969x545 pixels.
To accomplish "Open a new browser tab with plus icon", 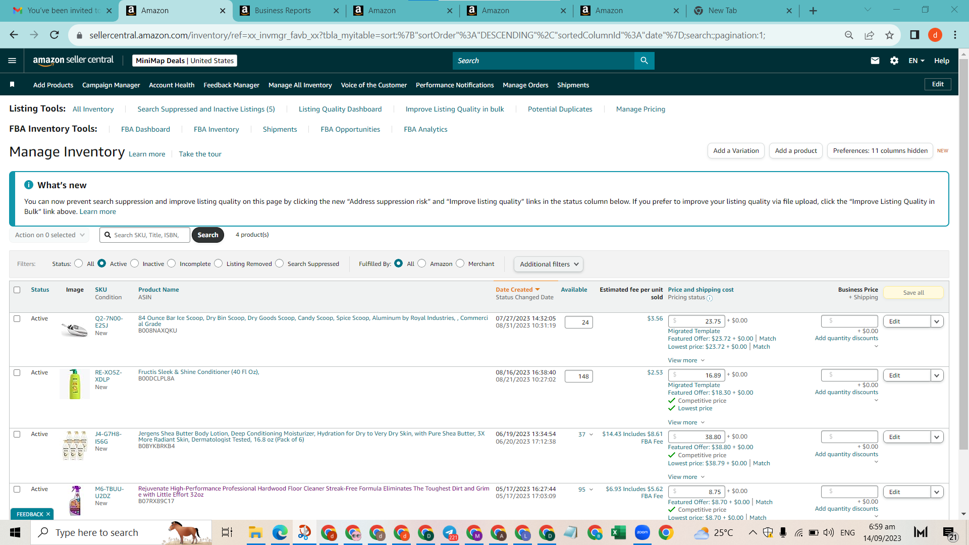I will 813,11.
